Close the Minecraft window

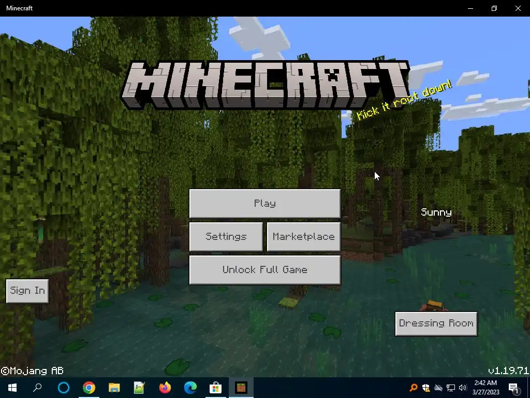click(x=518, y=8)
